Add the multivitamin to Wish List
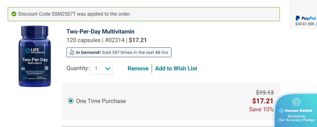 pos(176,68)
